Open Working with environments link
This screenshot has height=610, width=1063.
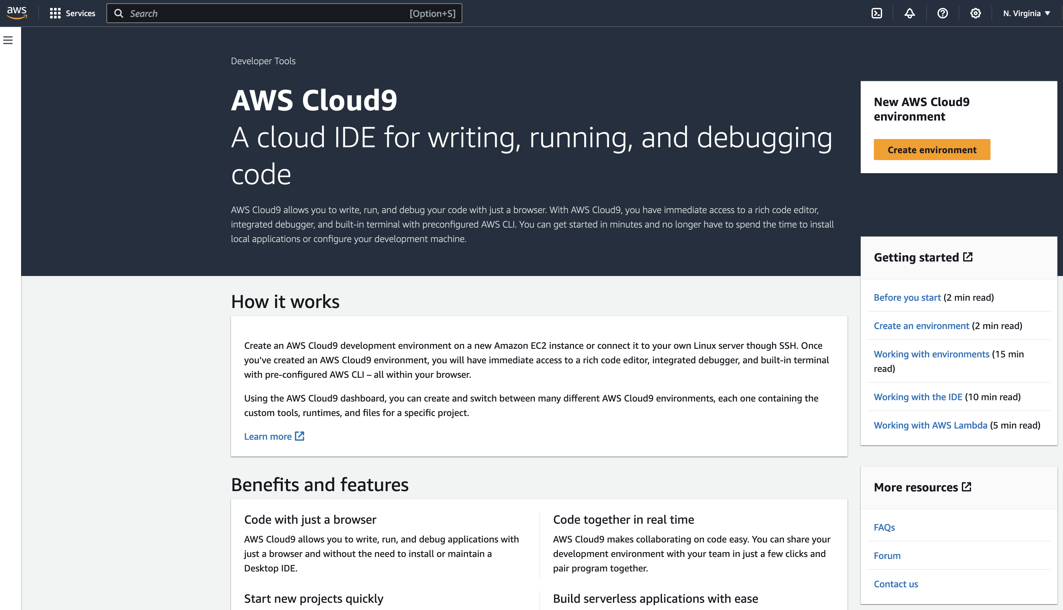(x=932, y=354)
